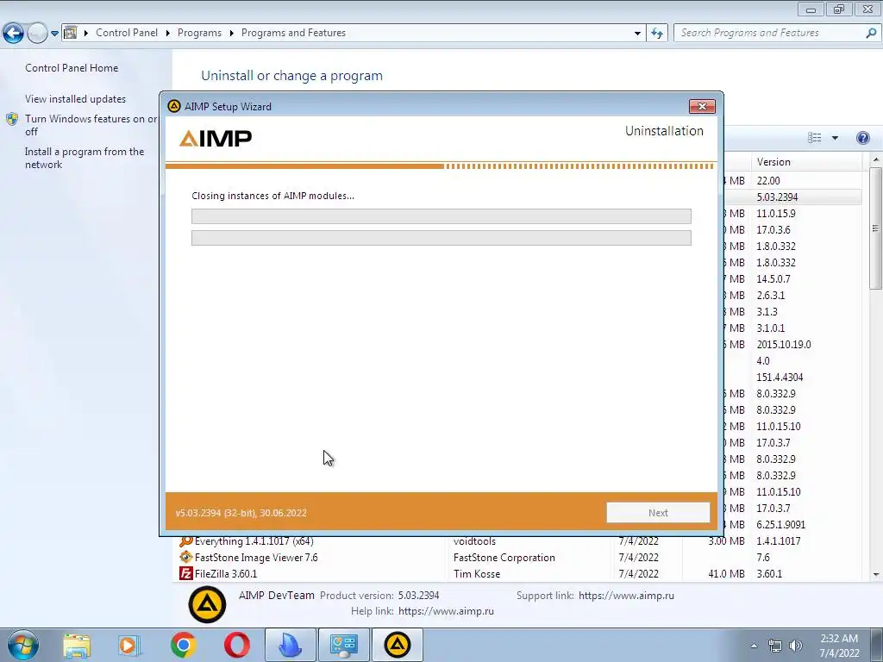Click the volume speaker tray icon
This screenshot has width=883, height=662.
(796, 646)
